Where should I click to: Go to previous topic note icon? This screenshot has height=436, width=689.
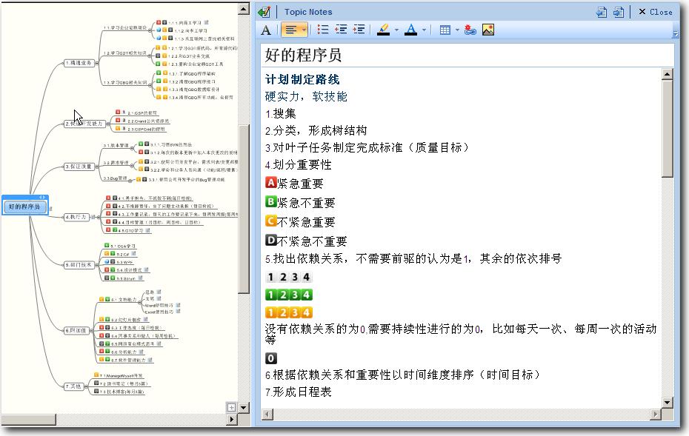(x=602, y=12)
